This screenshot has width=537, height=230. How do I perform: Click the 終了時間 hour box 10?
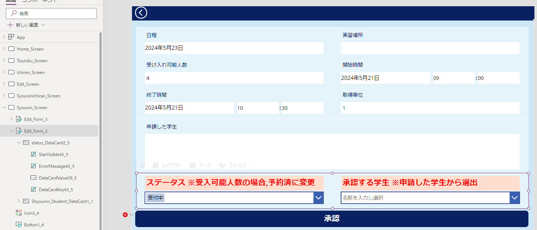258,108
